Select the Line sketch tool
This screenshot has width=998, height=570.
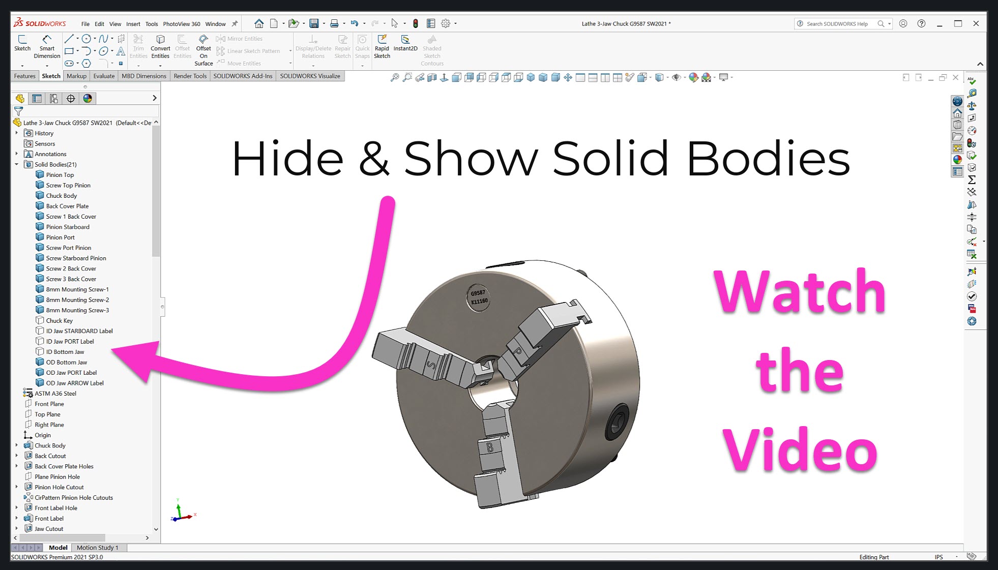(x=69, y=39)
